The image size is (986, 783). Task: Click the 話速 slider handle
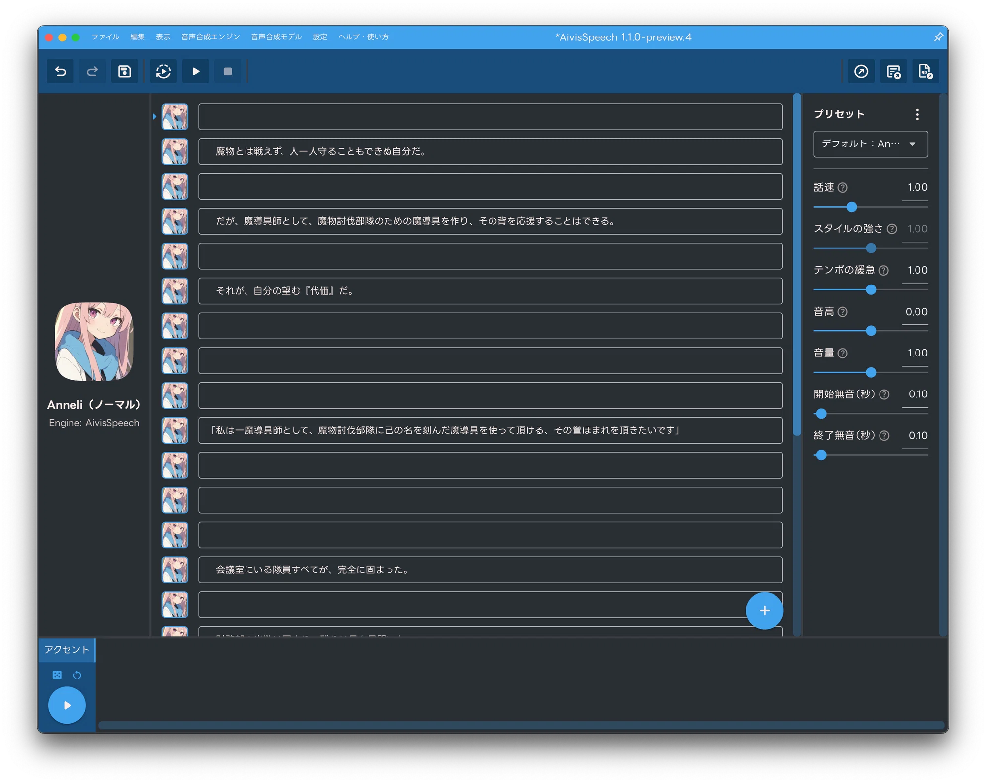852,207
